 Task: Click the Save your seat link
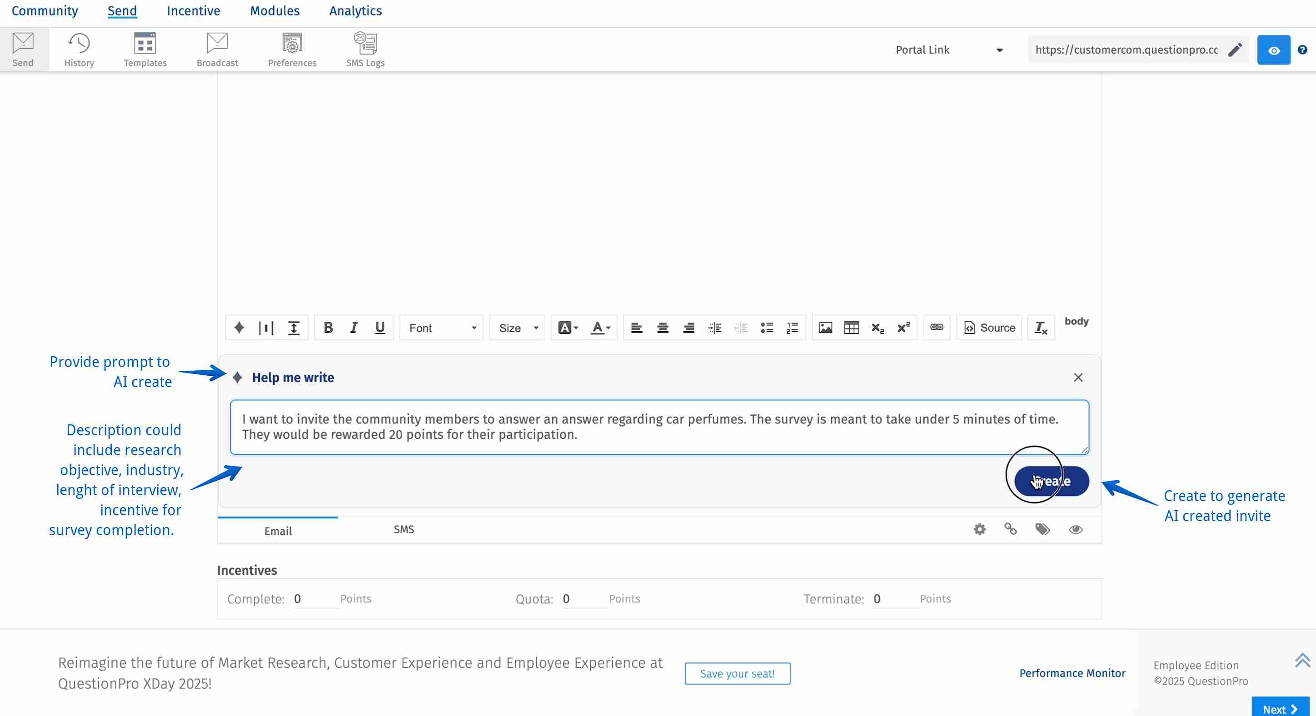point(737,673)
